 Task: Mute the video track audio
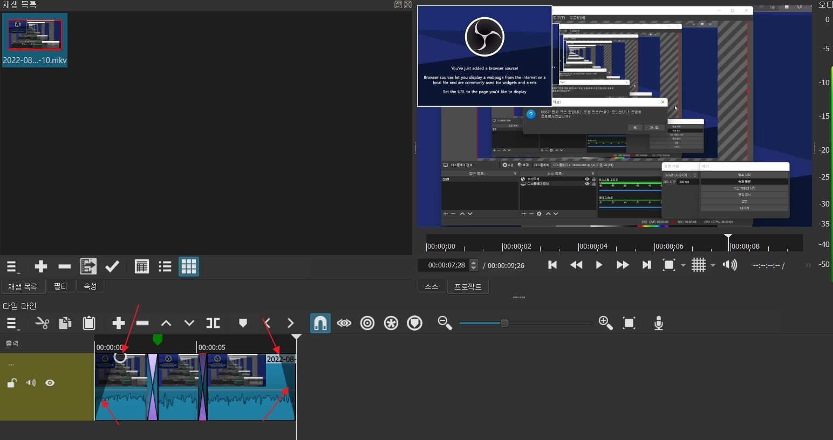[x=31, y=383]
